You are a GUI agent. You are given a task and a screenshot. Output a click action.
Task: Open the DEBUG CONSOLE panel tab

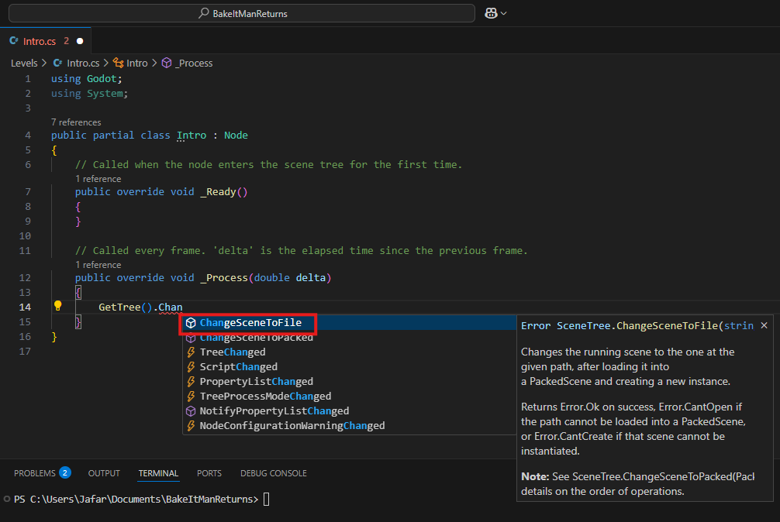point(273,473)
